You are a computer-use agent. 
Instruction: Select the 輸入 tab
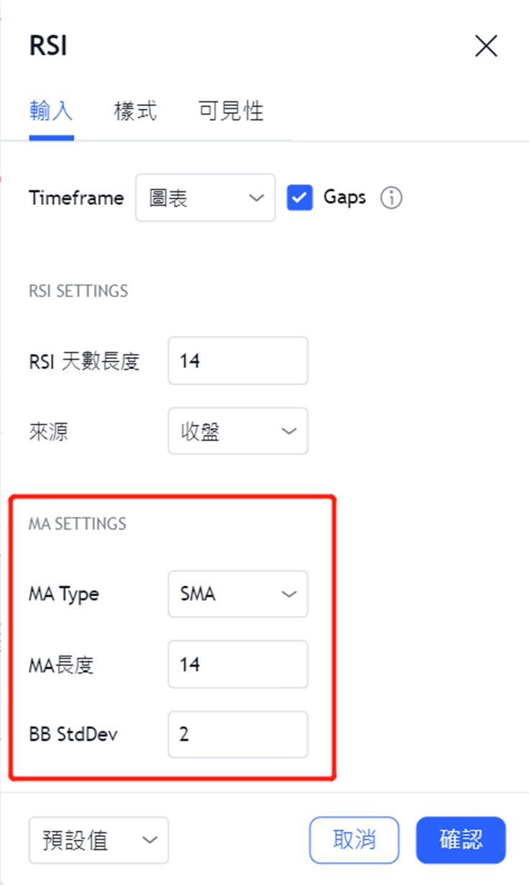(51, 111)
